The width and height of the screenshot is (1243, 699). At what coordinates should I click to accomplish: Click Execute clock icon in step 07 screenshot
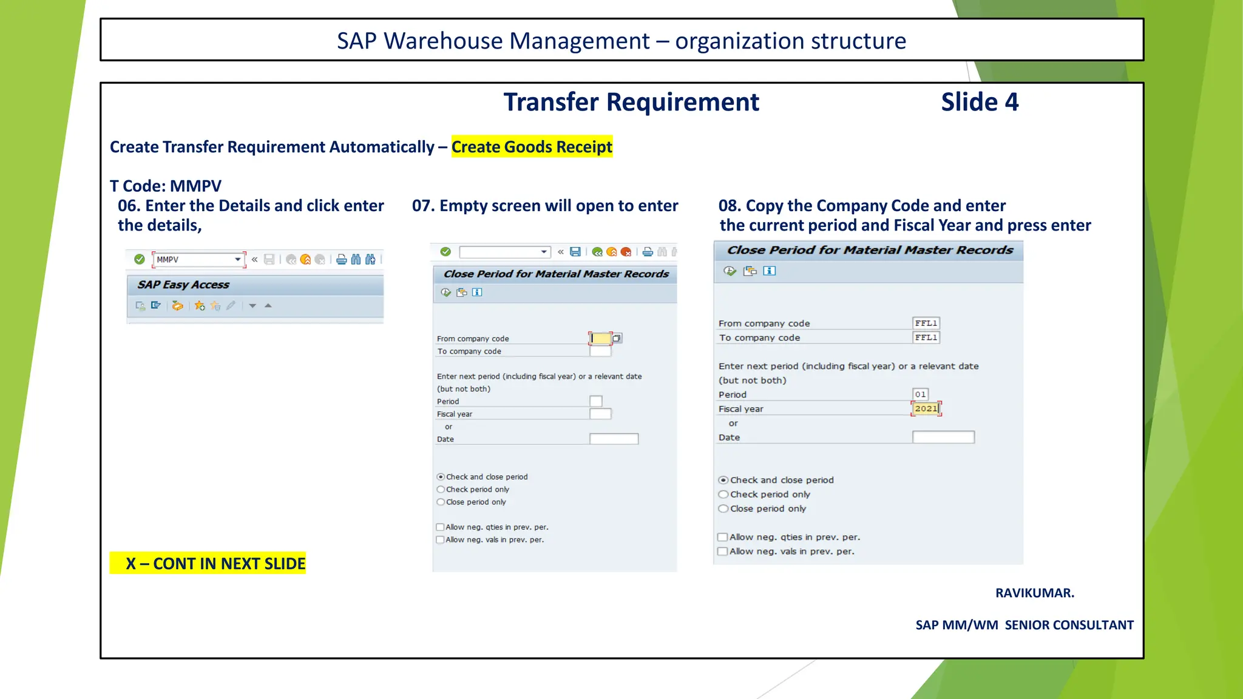tap(446, 292)
